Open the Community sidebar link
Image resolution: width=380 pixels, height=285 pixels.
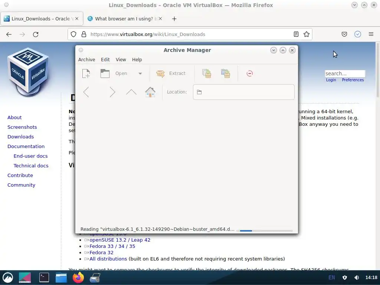(x=21, y=185)
